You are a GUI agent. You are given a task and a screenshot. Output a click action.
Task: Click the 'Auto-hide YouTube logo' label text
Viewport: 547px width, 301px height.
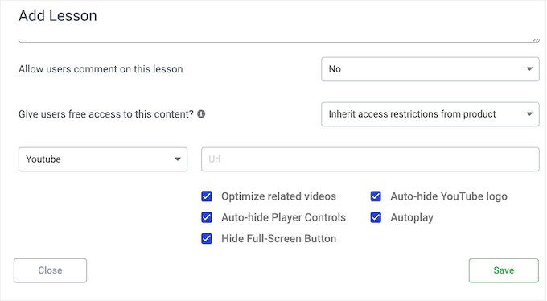click(449, 196)
